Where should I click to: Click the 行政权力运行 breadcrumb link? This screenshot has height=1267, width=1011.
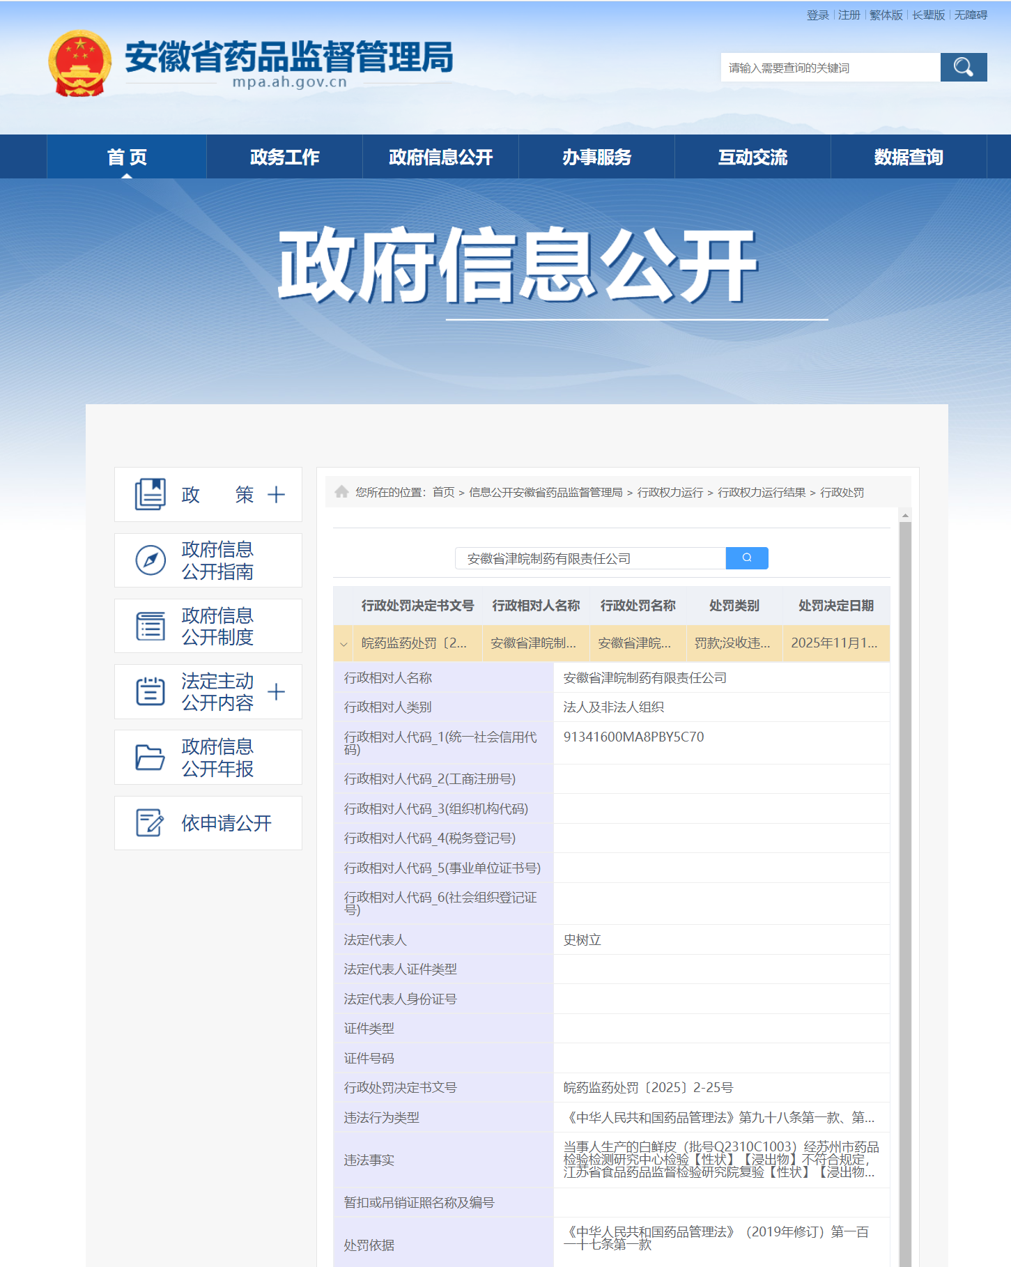(670, 492)
